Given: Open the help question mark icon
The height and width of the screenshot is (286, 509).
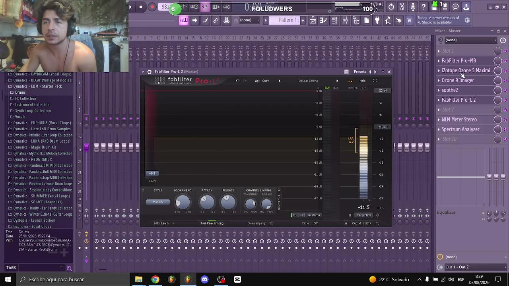Looking at the screenshot, I should (424, 7).
